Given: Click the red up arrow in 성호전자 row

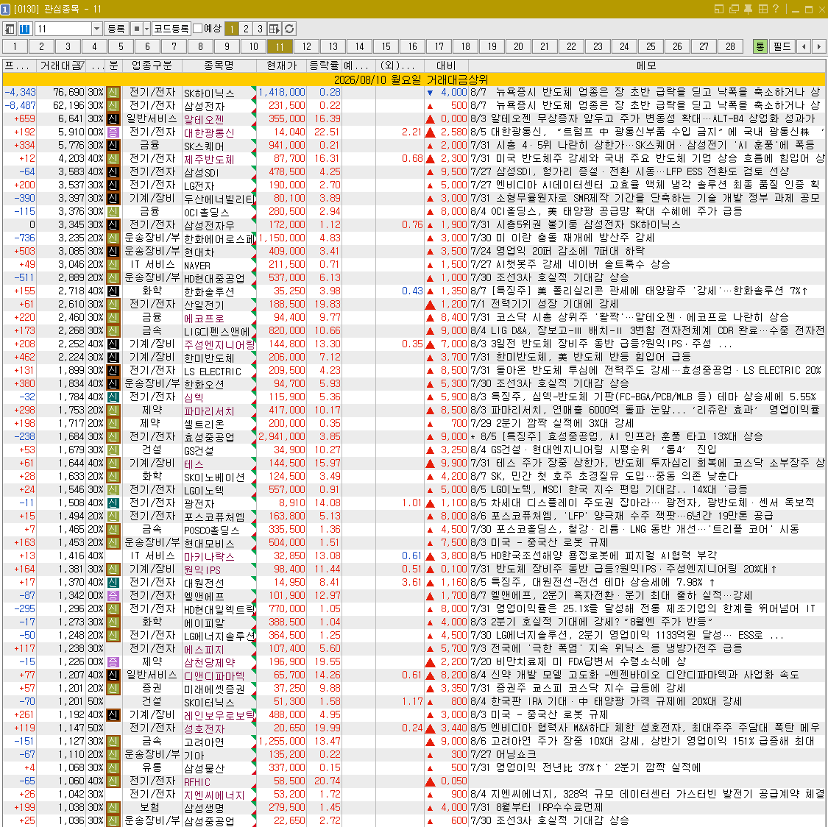Looking at the screenshot, I should (430, 728).
